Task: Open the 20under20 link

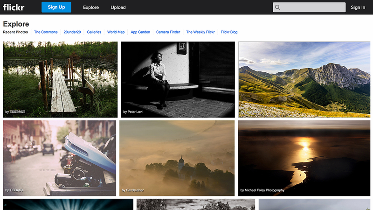Action: coord(72,32)
